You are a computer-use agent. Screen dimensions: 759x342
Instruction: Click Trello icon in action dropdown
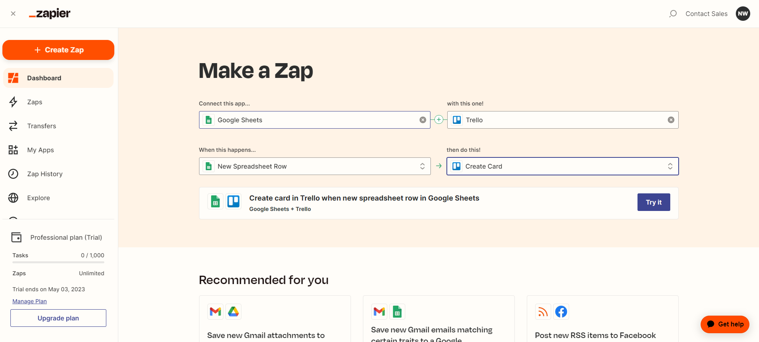click(456, 166)
